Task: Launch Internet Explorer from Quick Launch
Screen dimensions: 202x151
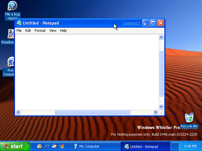Action: tap(47, 146)
